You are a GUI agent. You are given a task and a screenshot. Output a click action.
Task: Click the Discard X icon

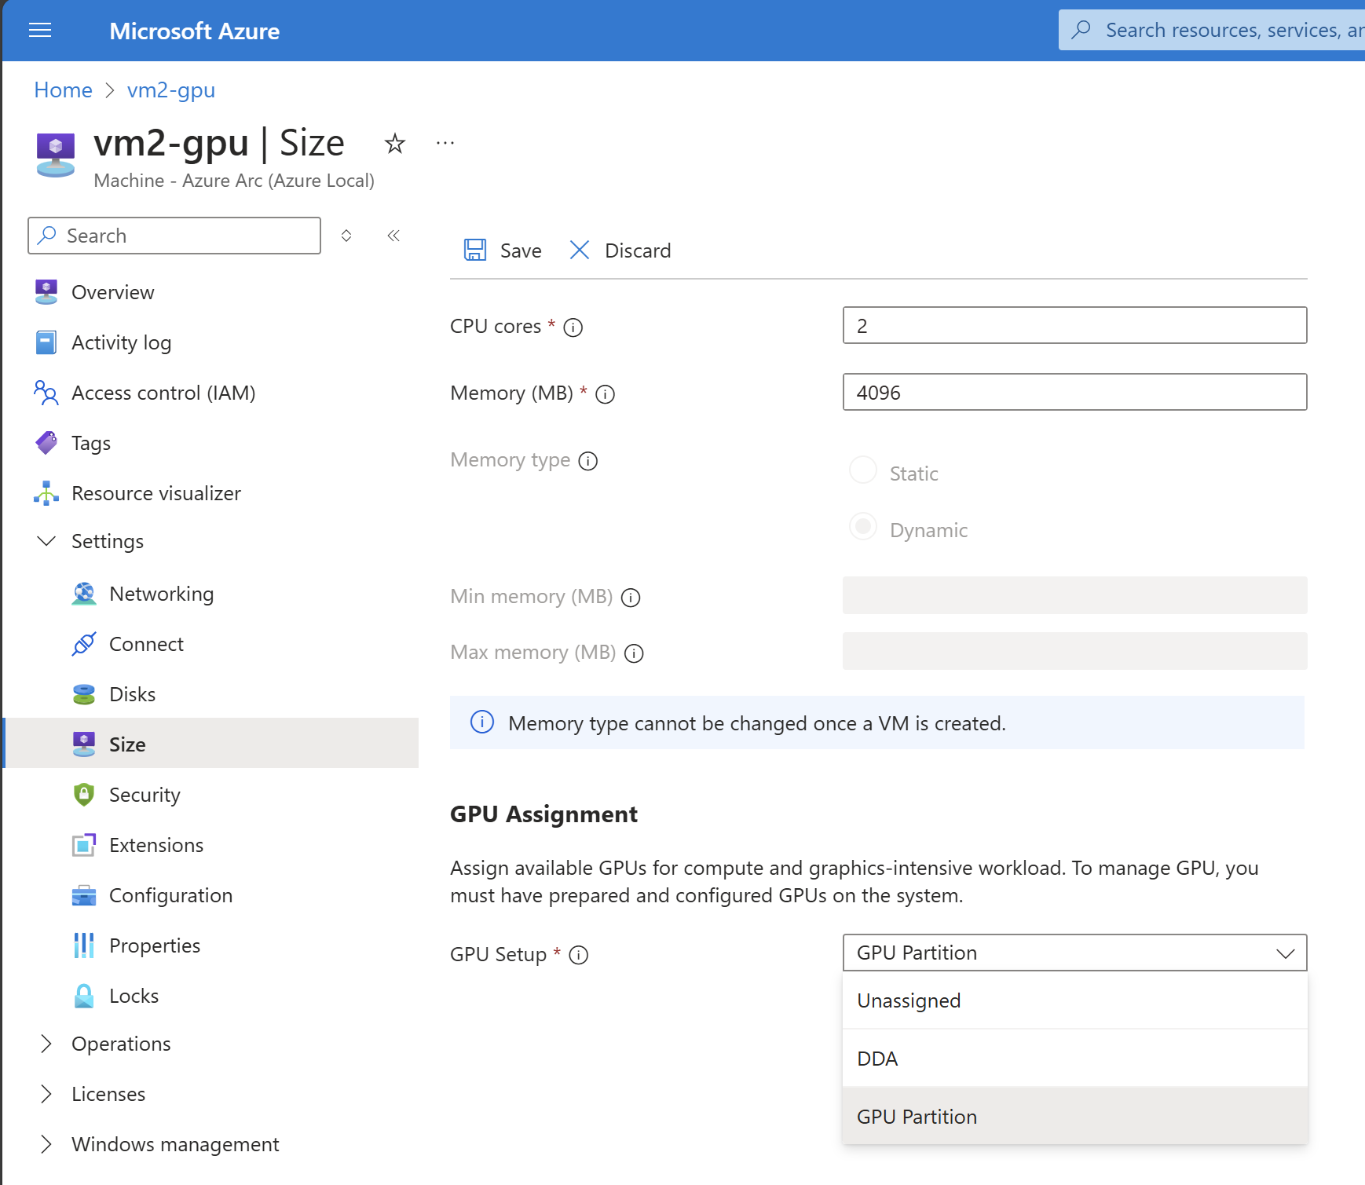[x=580, y=251]
